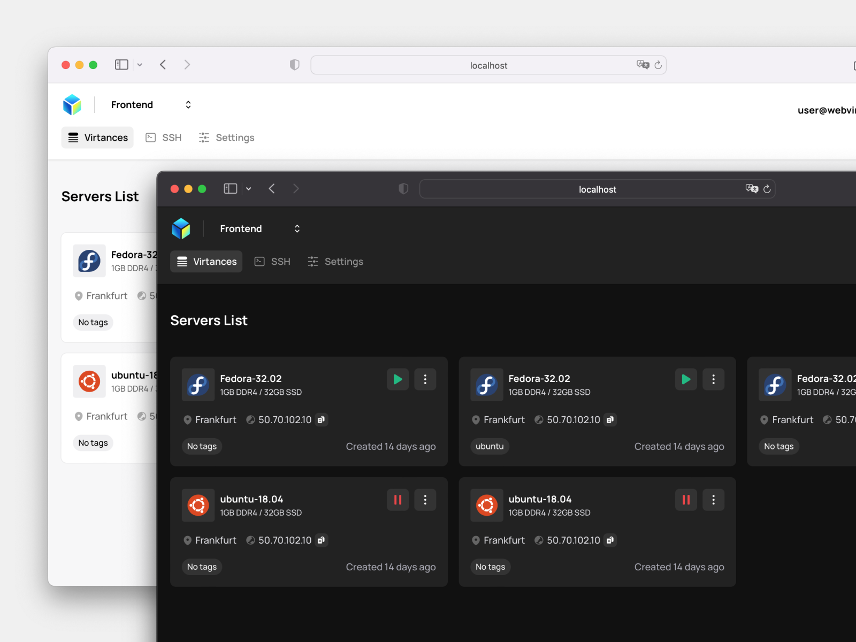Click the ubuntu tag on Fedora-32.02 card
The image size is (856, 642).
click(x=489, y=446)
